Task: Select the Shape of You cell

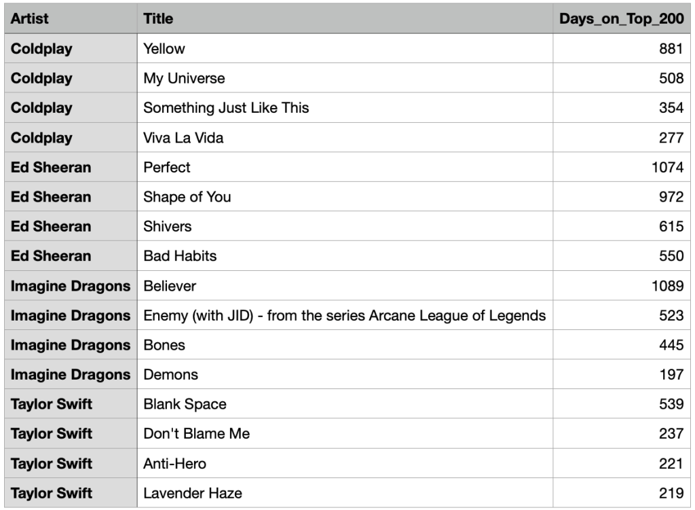Action: pos(187,197)
